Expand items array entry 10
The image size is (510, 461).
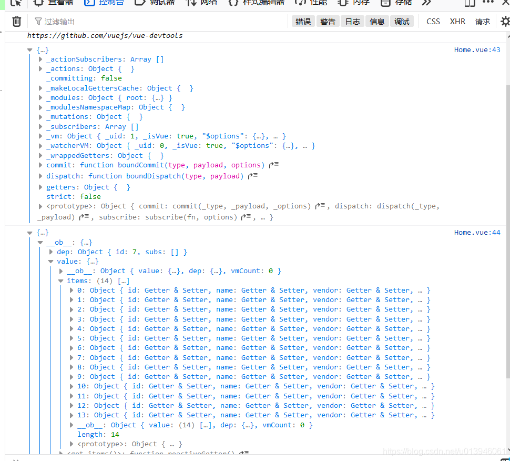pos(71,386)
